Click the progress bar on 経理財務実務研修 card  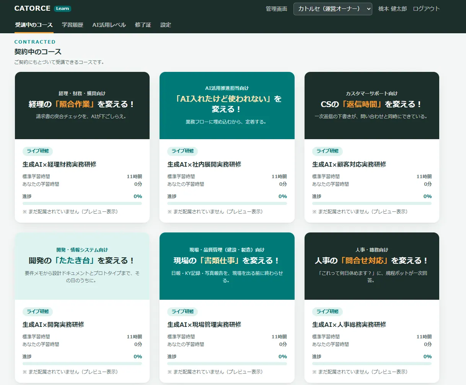click(82, 203)
